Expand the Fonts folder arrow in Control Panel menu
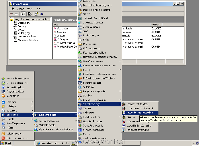The width and height of the screenshot is (199, 146). tap(120, 70)
